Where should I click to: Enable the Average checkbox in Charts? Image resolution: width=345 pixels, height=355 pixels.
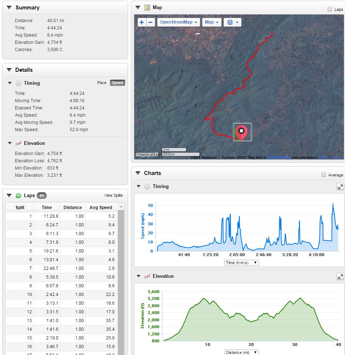click(324, 175)
